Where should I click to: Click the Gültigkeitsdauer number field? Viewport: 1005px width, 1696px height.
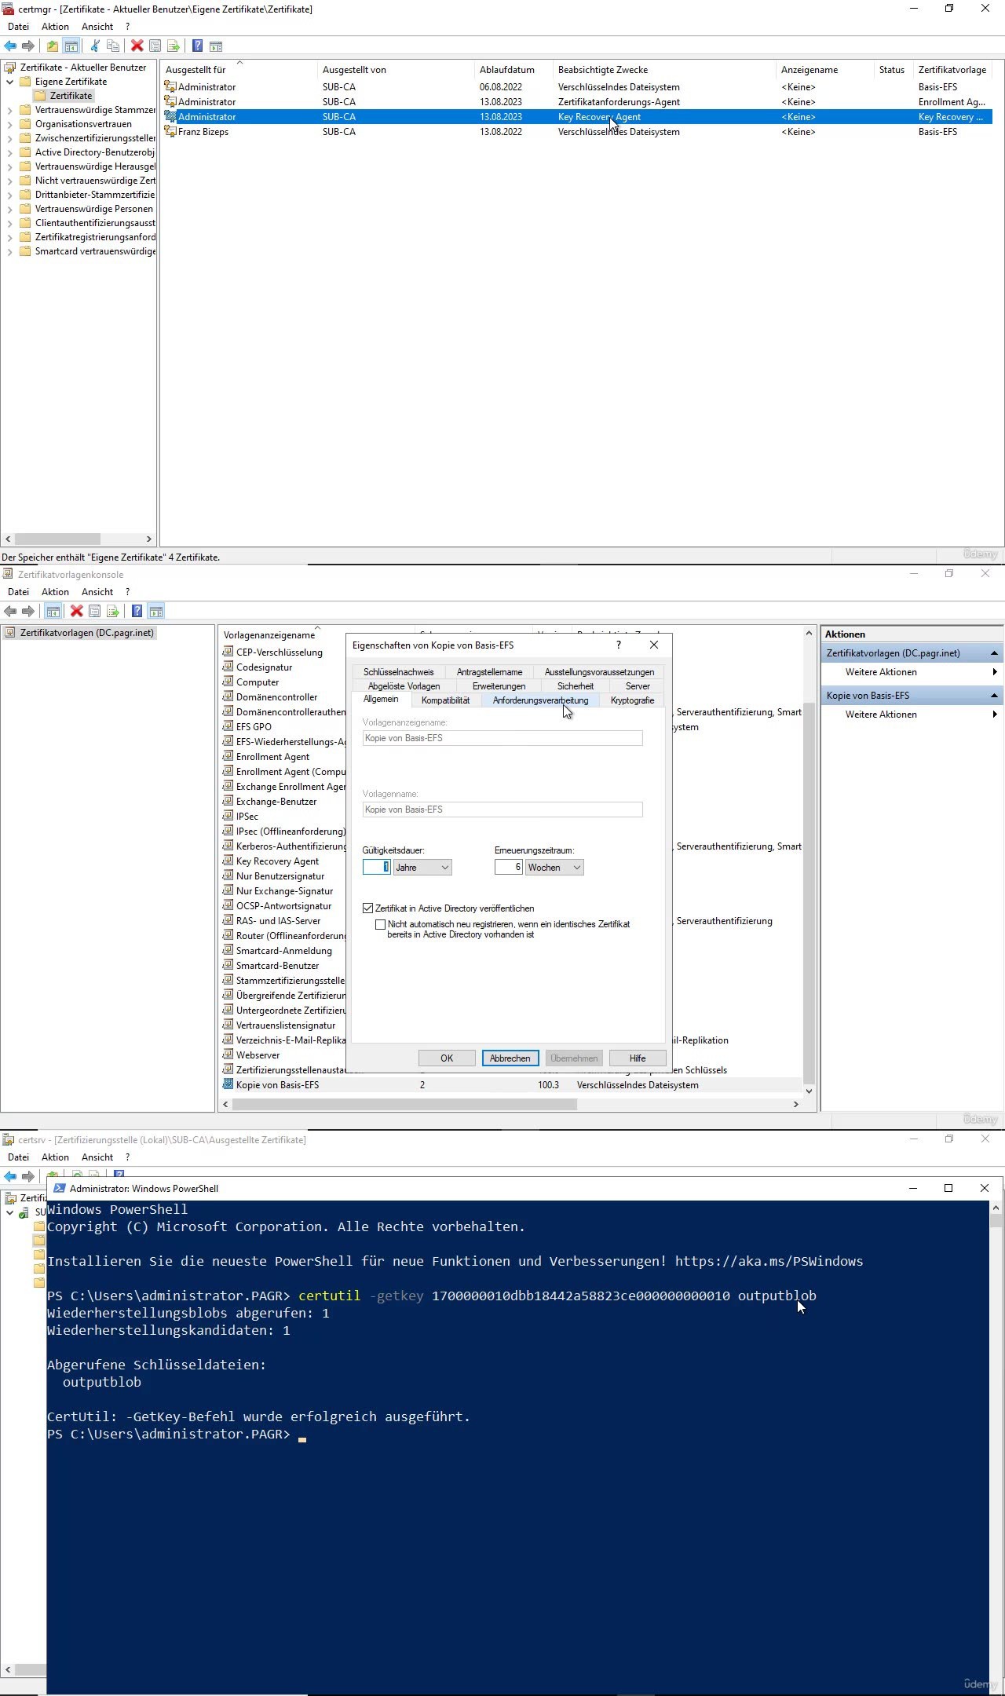[376, 868]
